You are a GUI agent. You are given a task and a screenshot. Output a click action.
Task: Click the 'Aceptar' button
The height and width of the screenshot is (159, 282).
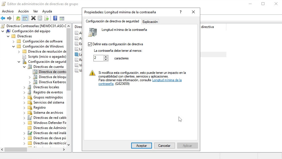(x=141, y=146)
